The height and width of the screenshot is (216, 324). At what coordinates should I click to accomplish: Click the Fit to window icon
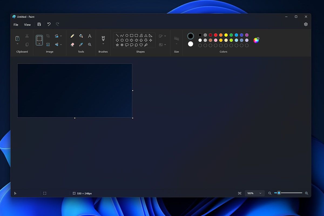(239, 193)
